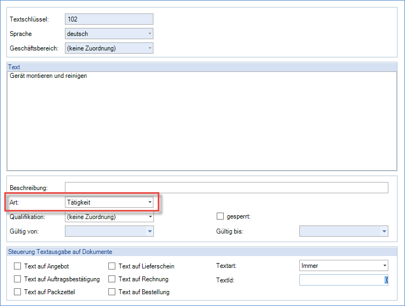Focus the Beschreibung input field

pyautogui.click(x=226, y=187)
